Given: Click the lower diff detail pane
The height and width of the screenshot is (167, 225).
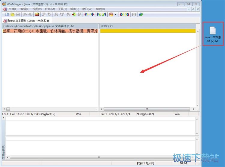Looking at the screenshot, I should tap(100, 146).
